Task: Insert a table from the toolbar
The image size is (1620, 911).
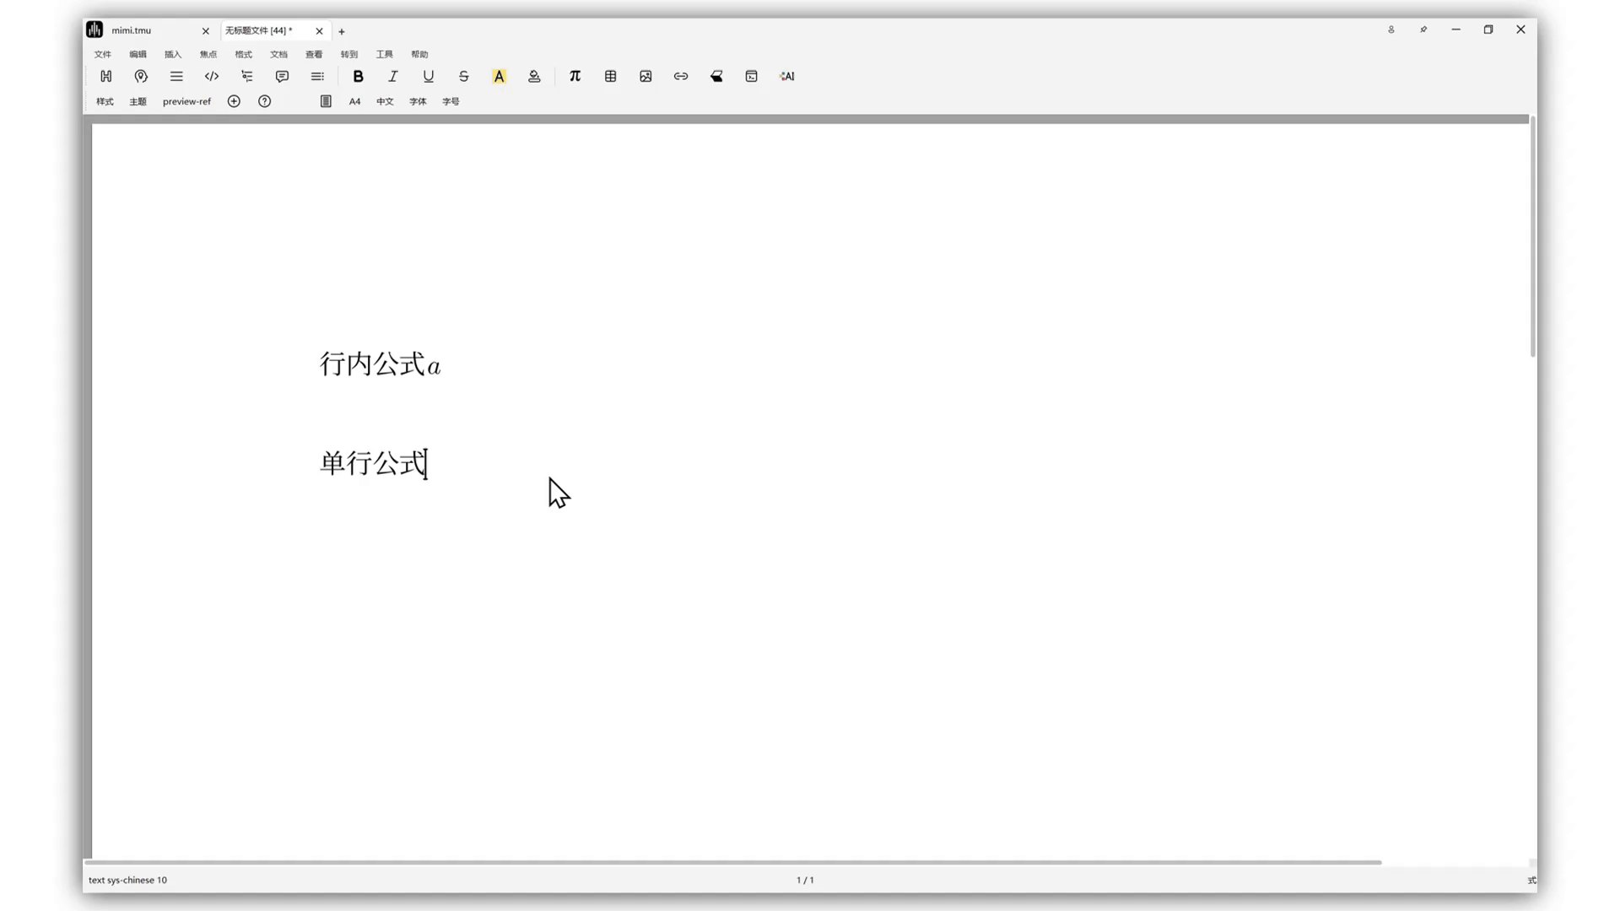Action: 610,76
